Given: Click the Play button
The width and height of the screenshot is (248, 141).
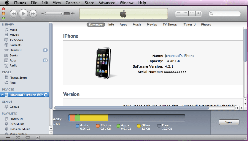Looking at the screenshot, I should (x=23, y=13).
